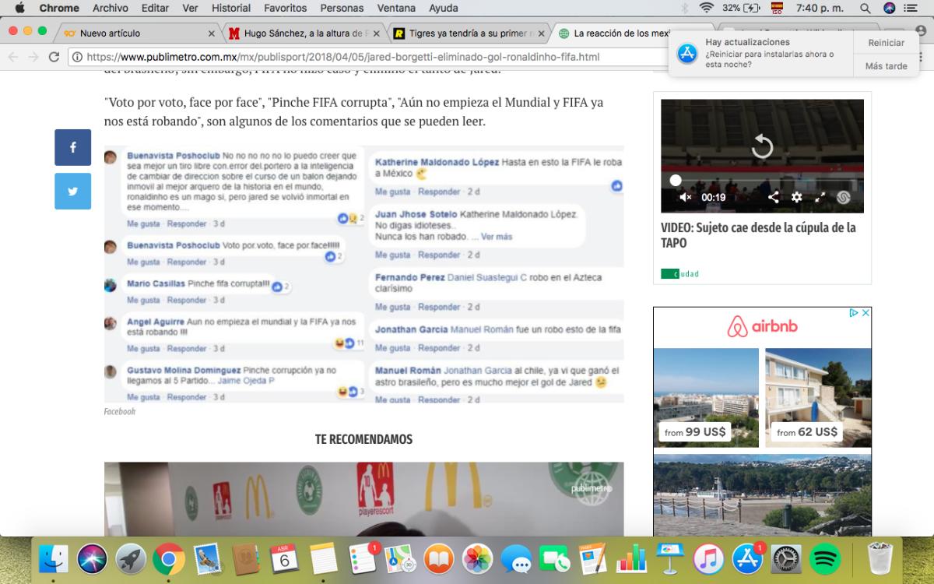
Task: Choose Más tarde in update notification
Action: 886,66
